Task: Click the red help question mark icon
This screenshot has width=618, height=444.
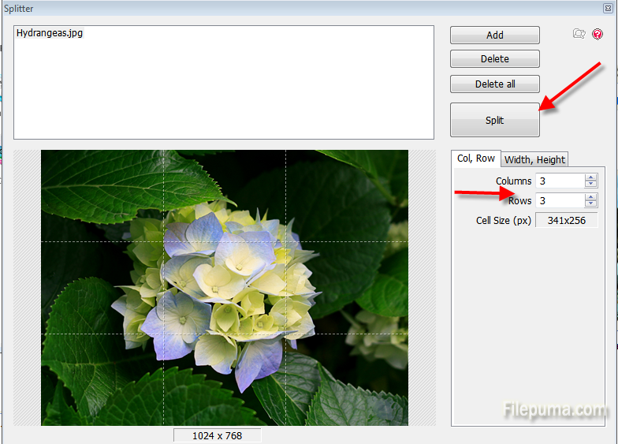Action: (598, 34)
